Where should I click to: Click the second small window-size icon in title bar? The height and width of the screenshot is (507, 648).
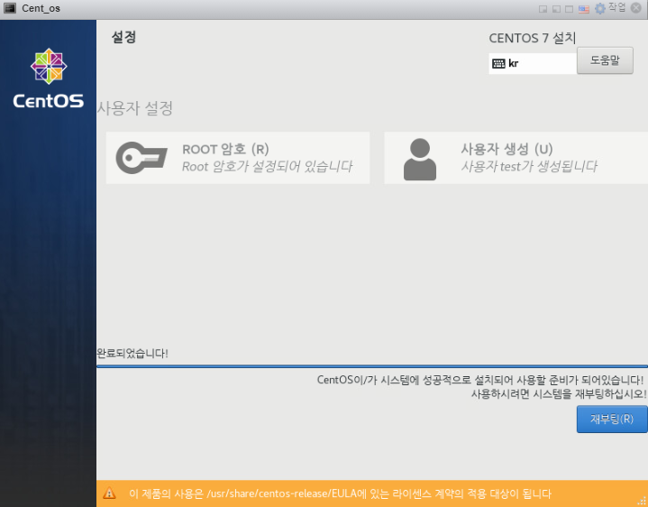(556, 9)
